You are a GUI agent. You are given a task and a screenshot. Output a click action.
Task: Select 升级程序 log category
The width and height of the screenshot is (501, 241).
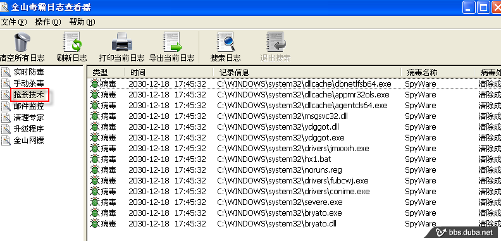28,129
